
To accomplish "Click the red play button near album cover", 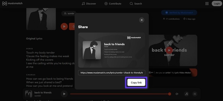I will point(64,26).
